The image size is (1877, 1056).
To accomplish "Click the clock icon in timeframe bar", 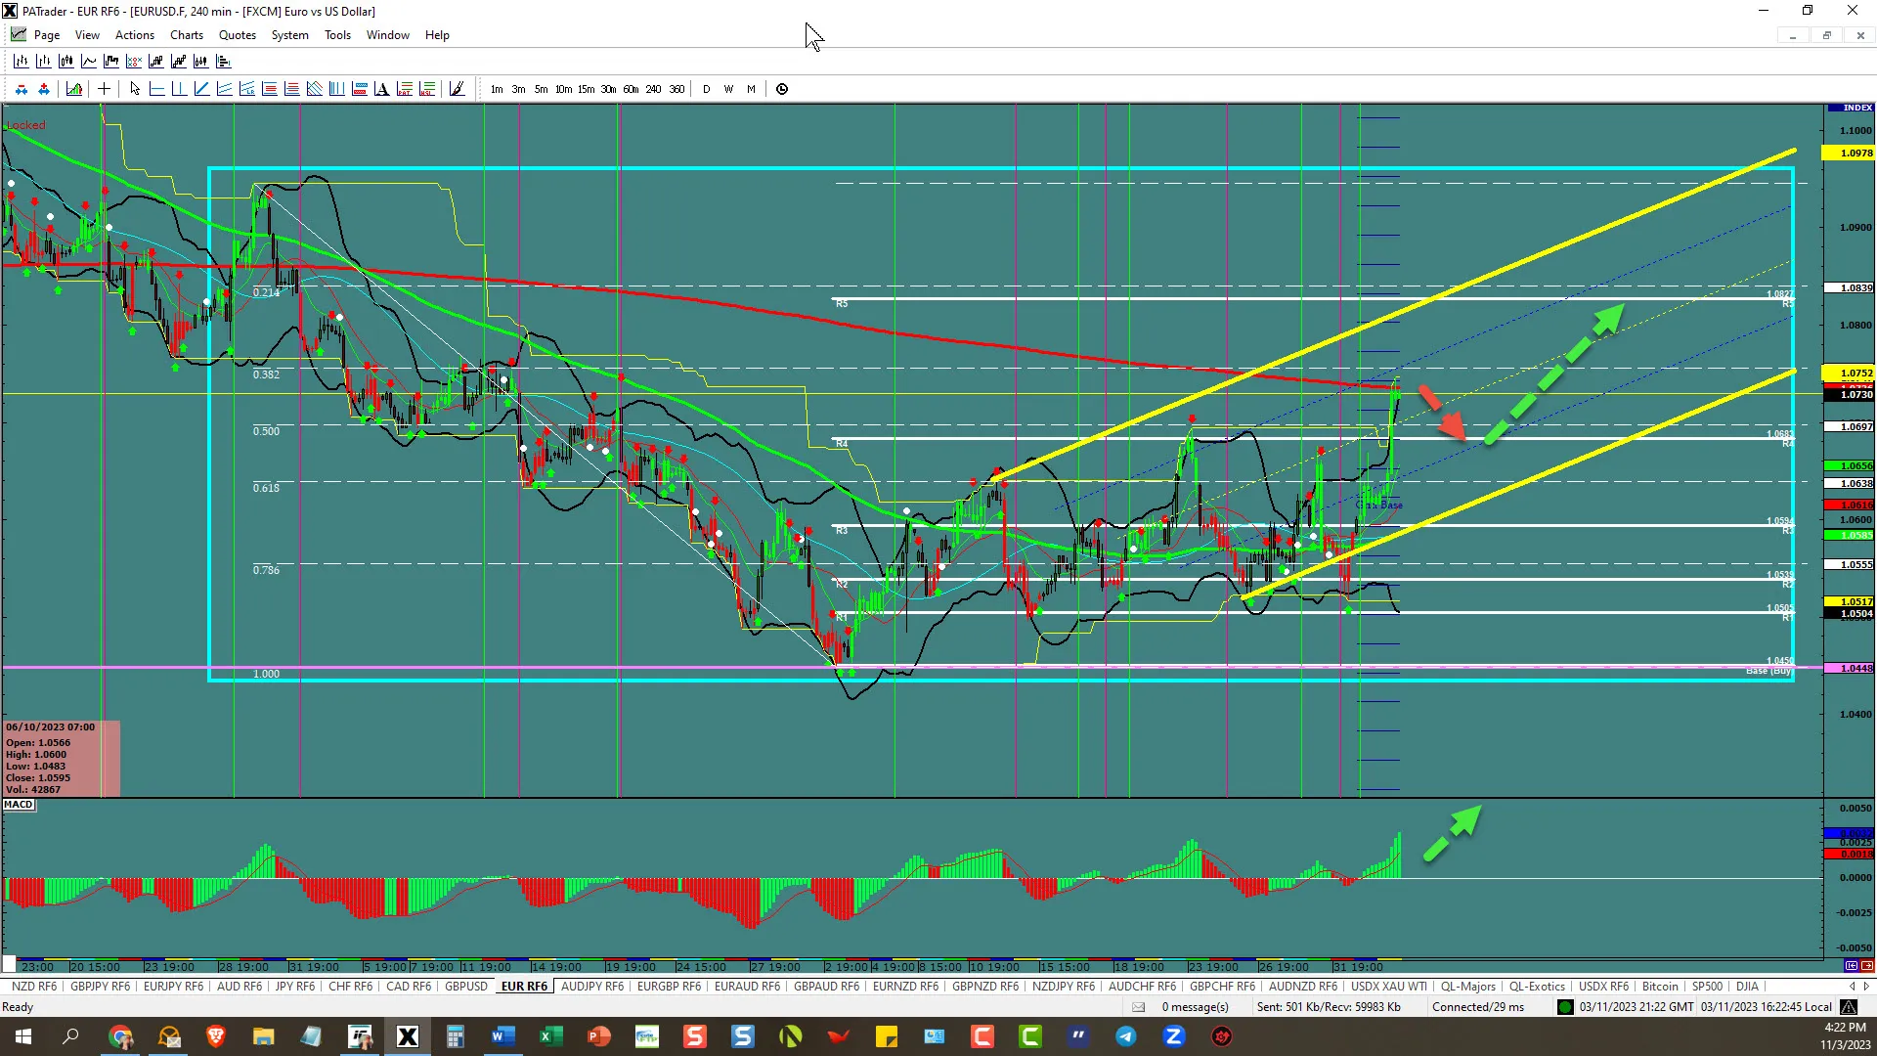I will 782,89.
